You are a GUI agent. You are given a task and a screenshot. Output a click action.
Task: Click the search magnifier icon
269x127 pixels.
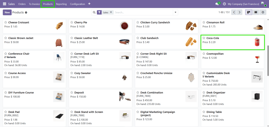[94, 12]
